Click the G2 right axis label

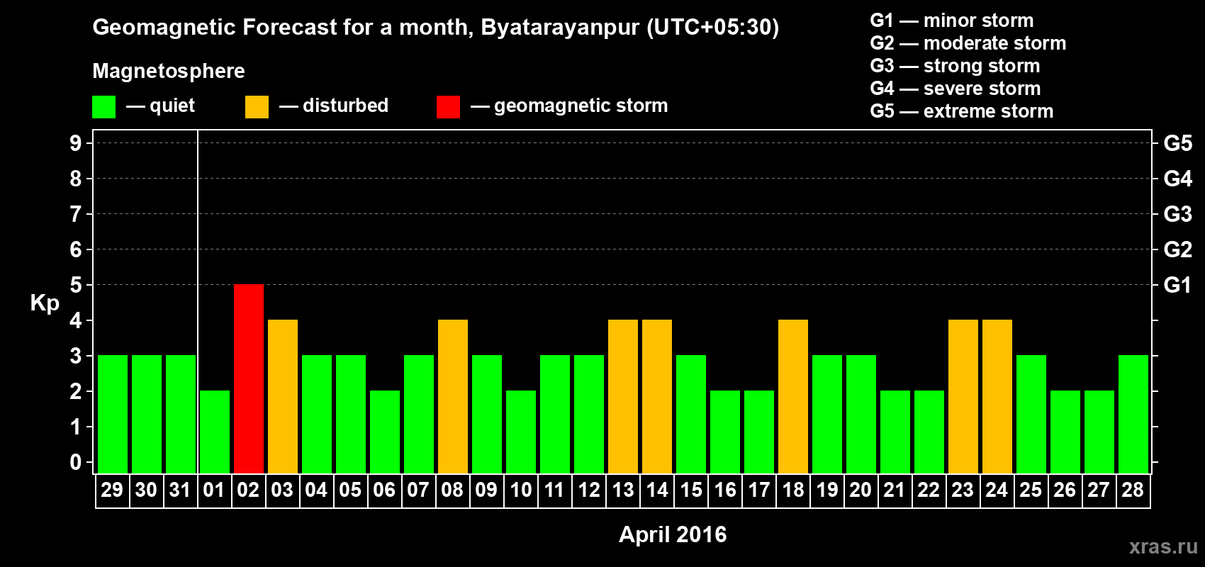1178,249
